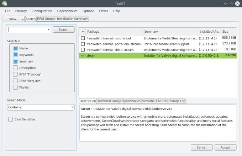Open the View dropdown button
Screen dimensions: 242x156
(x=14, y=19)
